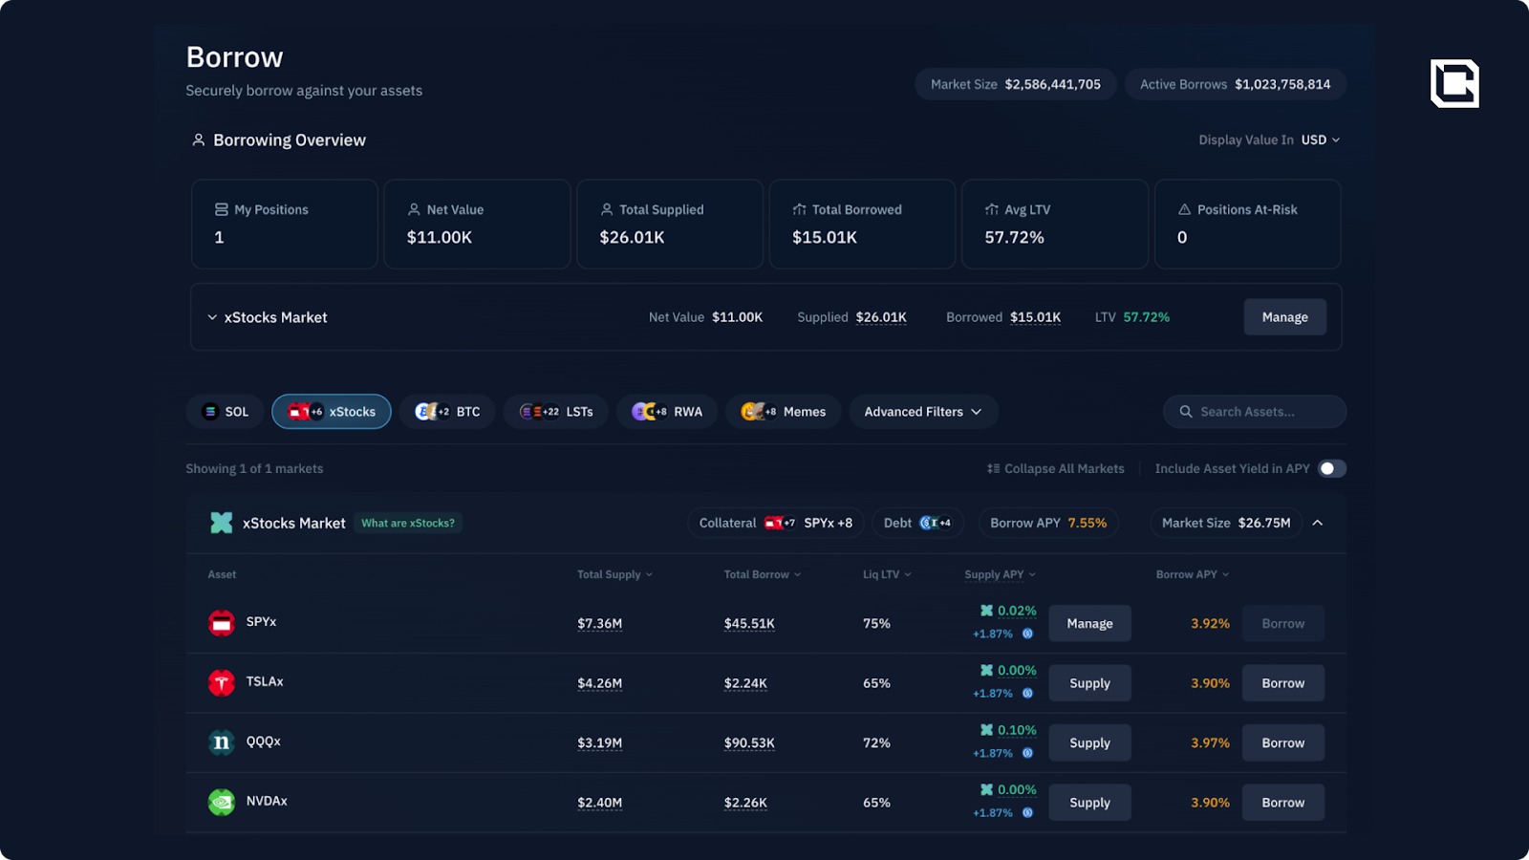
Task: Select the Memes filter tab
Action: (783, 412)
